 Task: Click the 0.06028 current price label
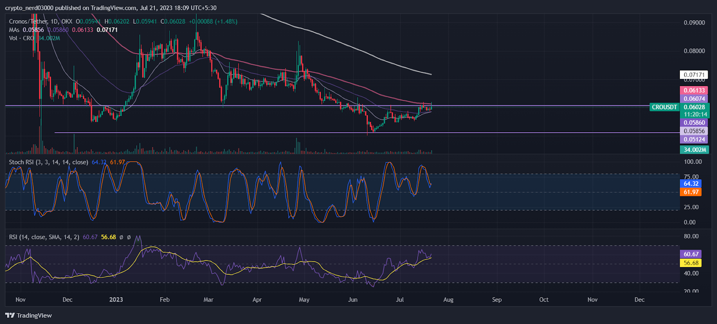(694, 107)
